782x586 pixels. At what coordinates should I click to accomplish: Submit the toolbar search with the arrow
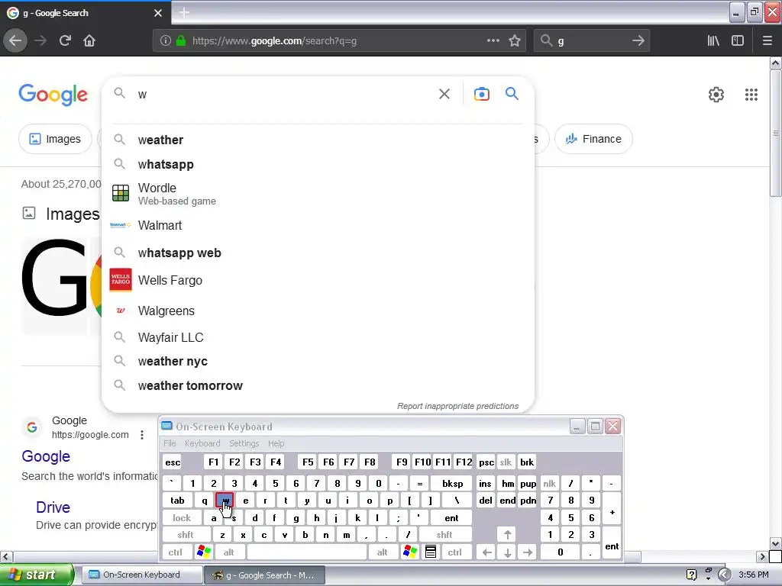coord(638,41)
